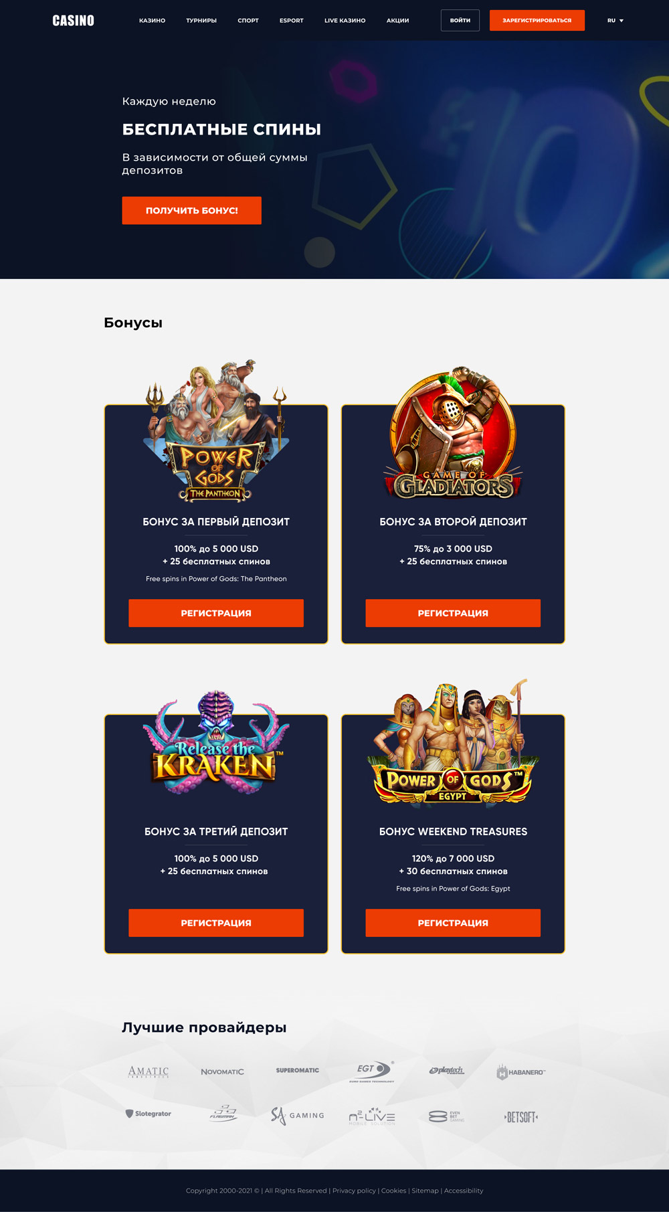Click the Novomatic provider logo
The width and height of the screenshot is (669, 1212).
223,1071
